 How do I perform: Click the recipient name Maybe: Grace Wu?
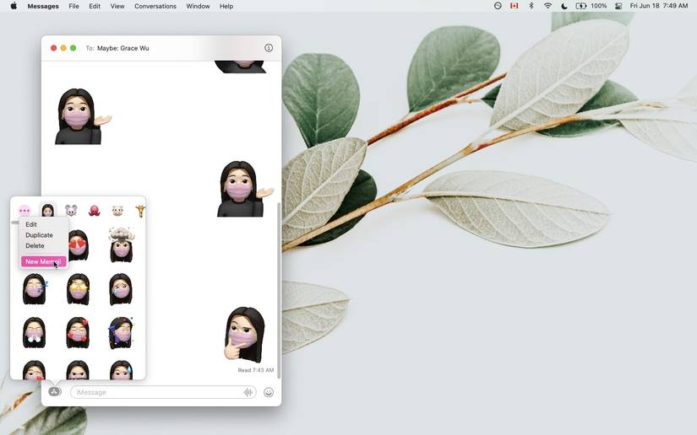coord(123,48)
